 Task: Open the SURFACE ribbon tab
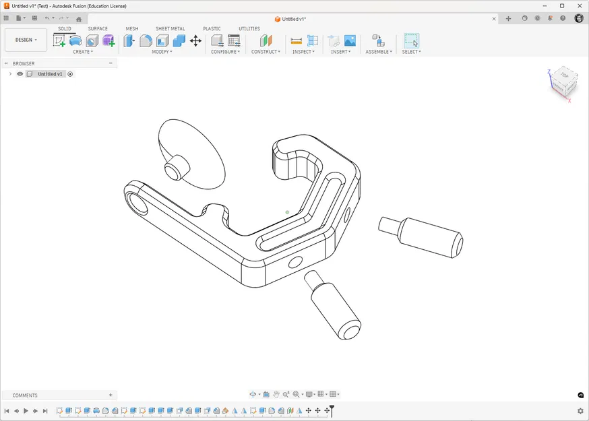coord(98,28)
